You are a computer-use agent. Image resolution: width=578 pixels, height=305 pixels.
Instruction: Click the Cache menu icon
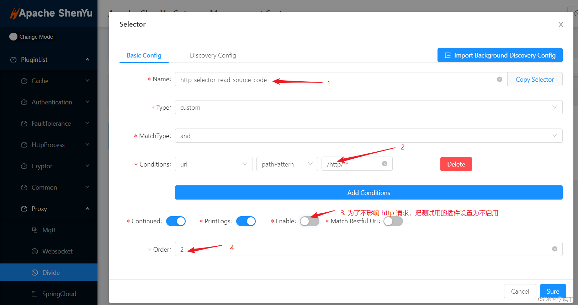coord(24,81)
